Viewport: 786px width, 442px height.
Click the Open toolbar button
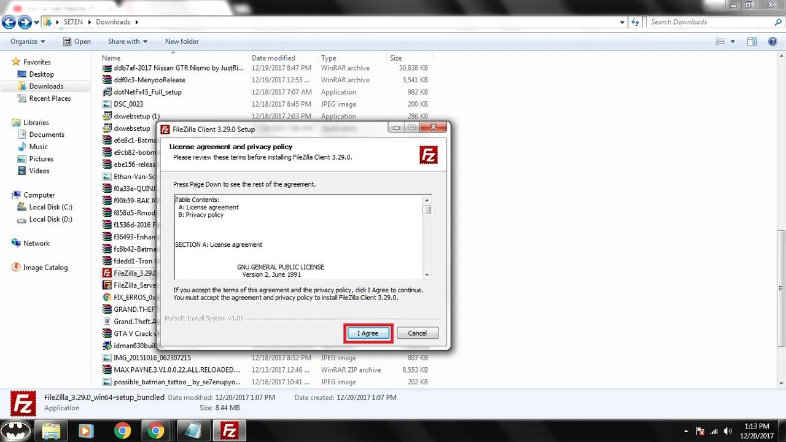click(77, 42)
